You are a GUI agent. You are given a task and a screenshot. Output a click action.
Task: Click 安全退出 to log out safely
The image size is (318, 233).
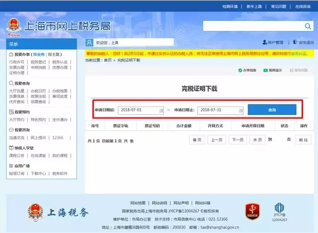(x=304, y=42)
